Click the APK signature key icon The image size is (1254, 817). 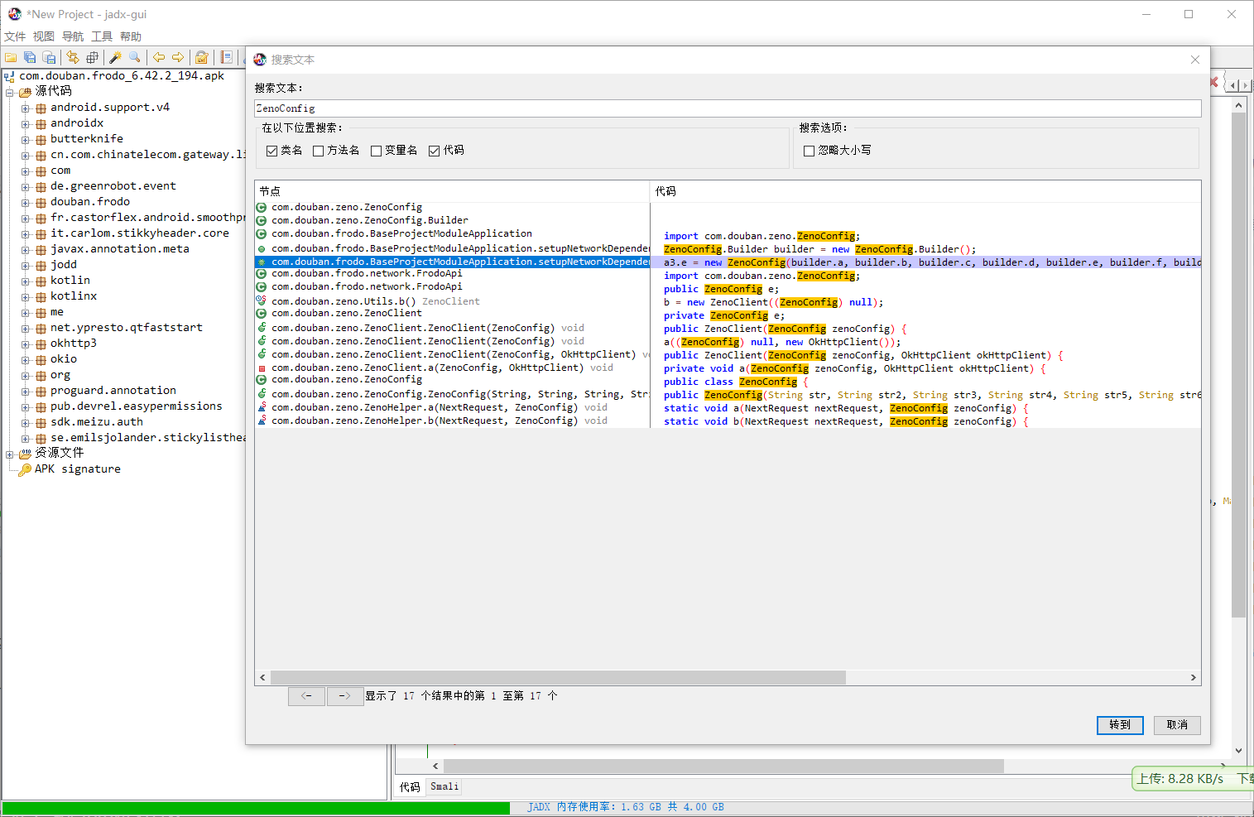click(25, 469)
